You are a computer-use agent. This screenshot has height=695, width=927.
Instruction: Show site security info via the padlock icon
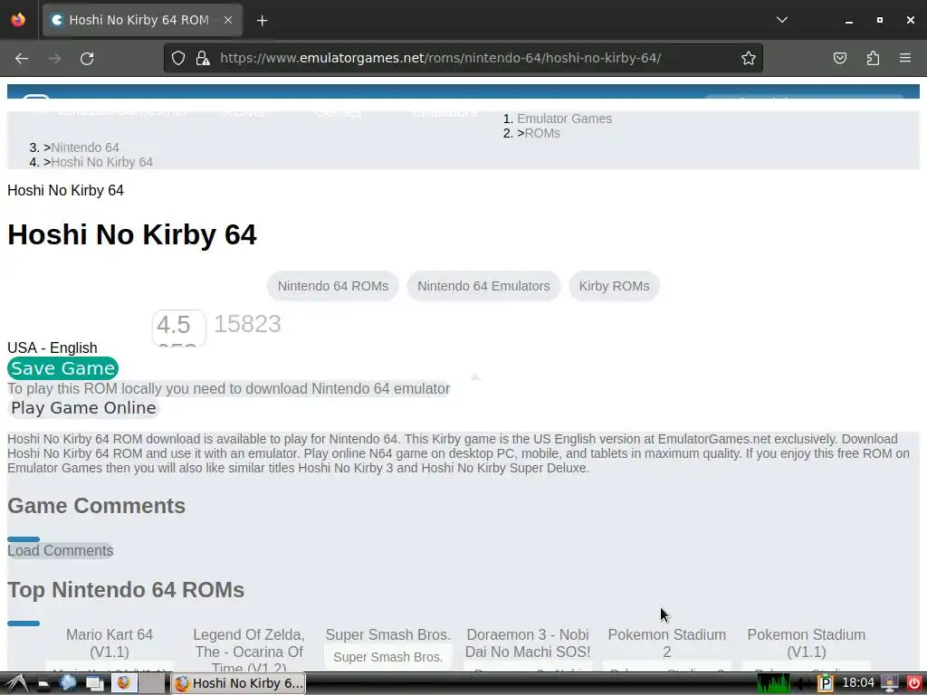[203, 58]
